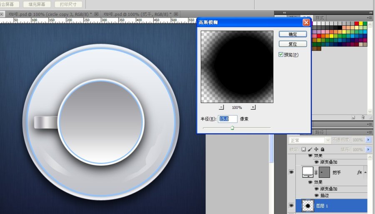Zoom in the blur preview with plus button

pos(253,107)
